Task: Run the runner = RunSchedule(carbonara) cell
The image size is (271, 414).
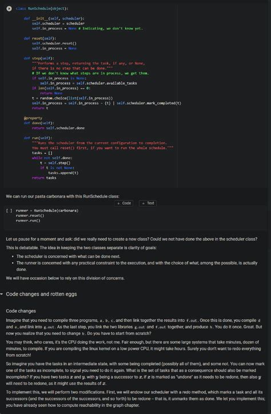Action: point(9,211)
